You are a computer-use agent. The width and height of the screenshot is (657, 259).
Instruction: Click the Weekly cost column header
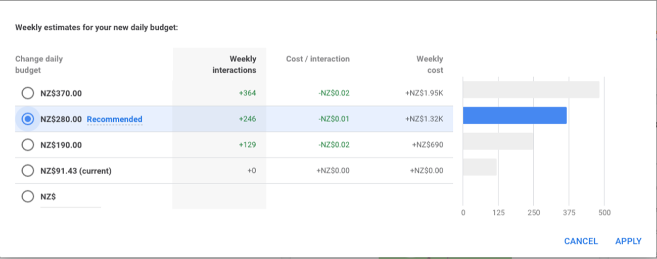(x=430, y=65)
